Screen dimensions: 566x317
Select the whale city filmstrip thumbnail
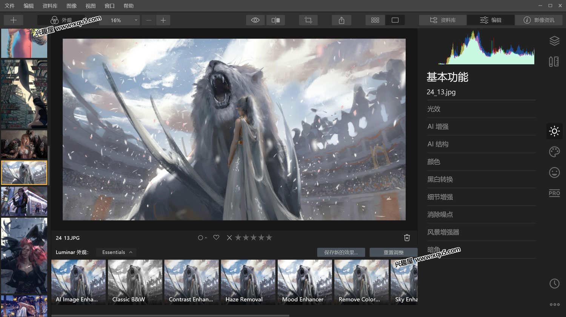(24, 94)
